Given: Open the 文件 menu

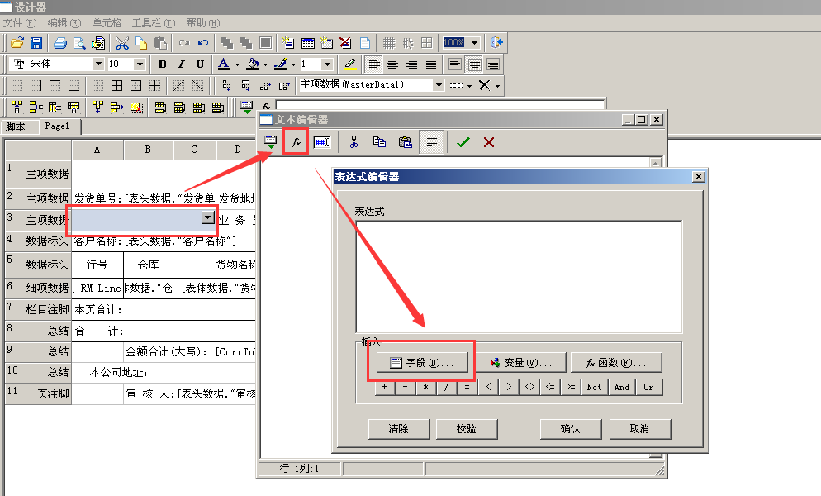Looking at the screenshot, I should click(x=20, y=23).
